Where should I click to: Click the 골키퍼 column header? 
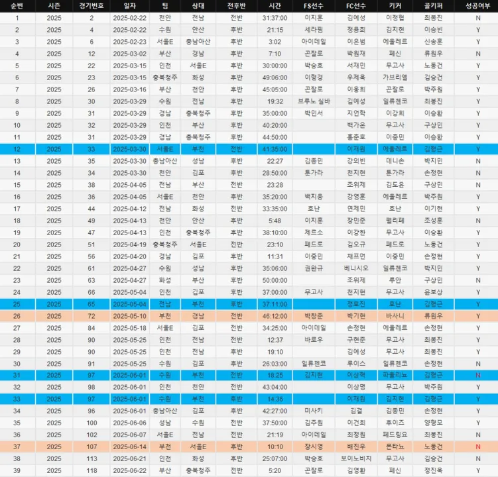(432, 6)
